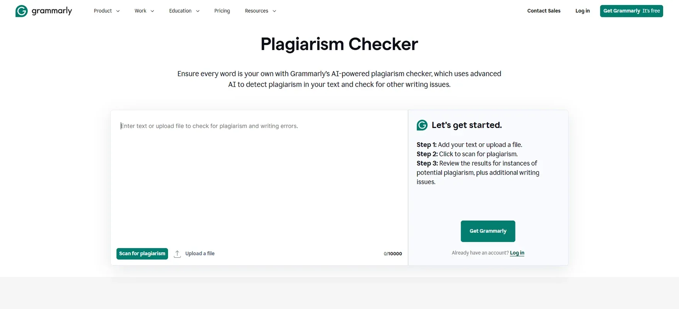
Task: Click the Step 3 instruction text
Action: click(478, 173)
